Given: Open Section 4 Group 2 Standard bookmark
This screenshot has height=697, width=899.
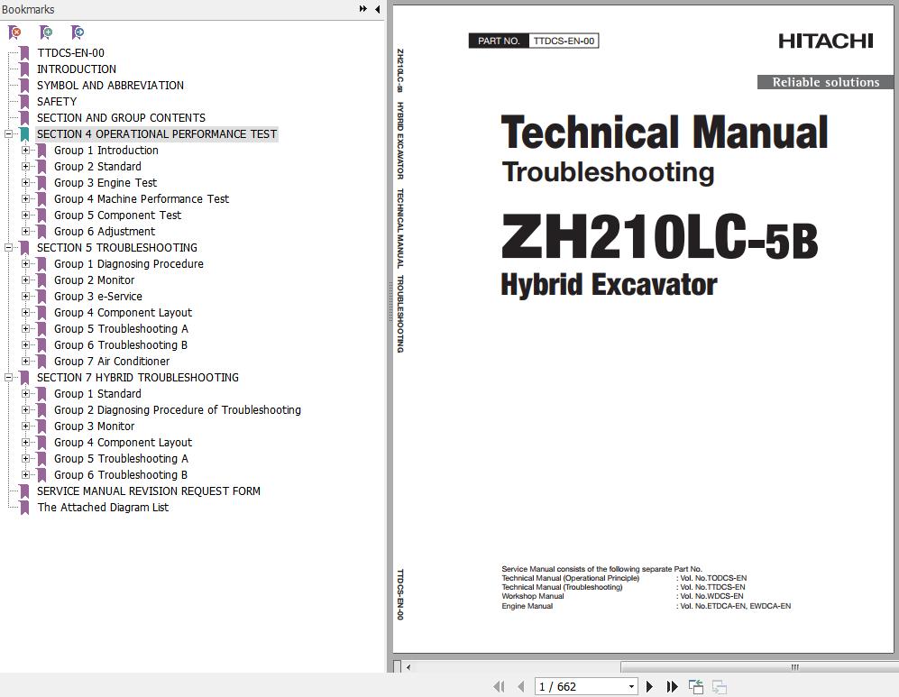Looking at the screenshot, I should click(97, 167).
